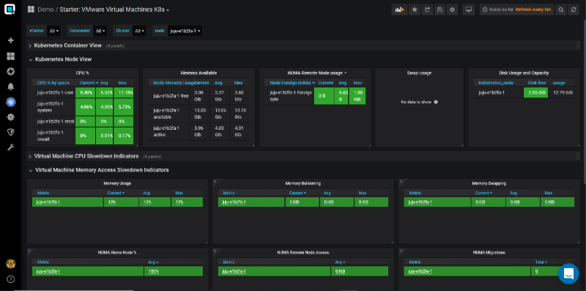Open the Datacenter All dropdown
This screenshot has height=291, width=586.
100,31
